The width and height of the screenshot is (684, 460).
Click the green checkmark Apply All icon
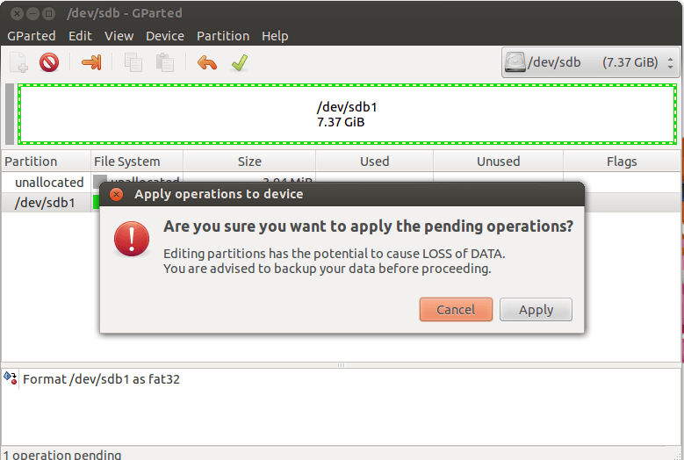tap(240, 62)
